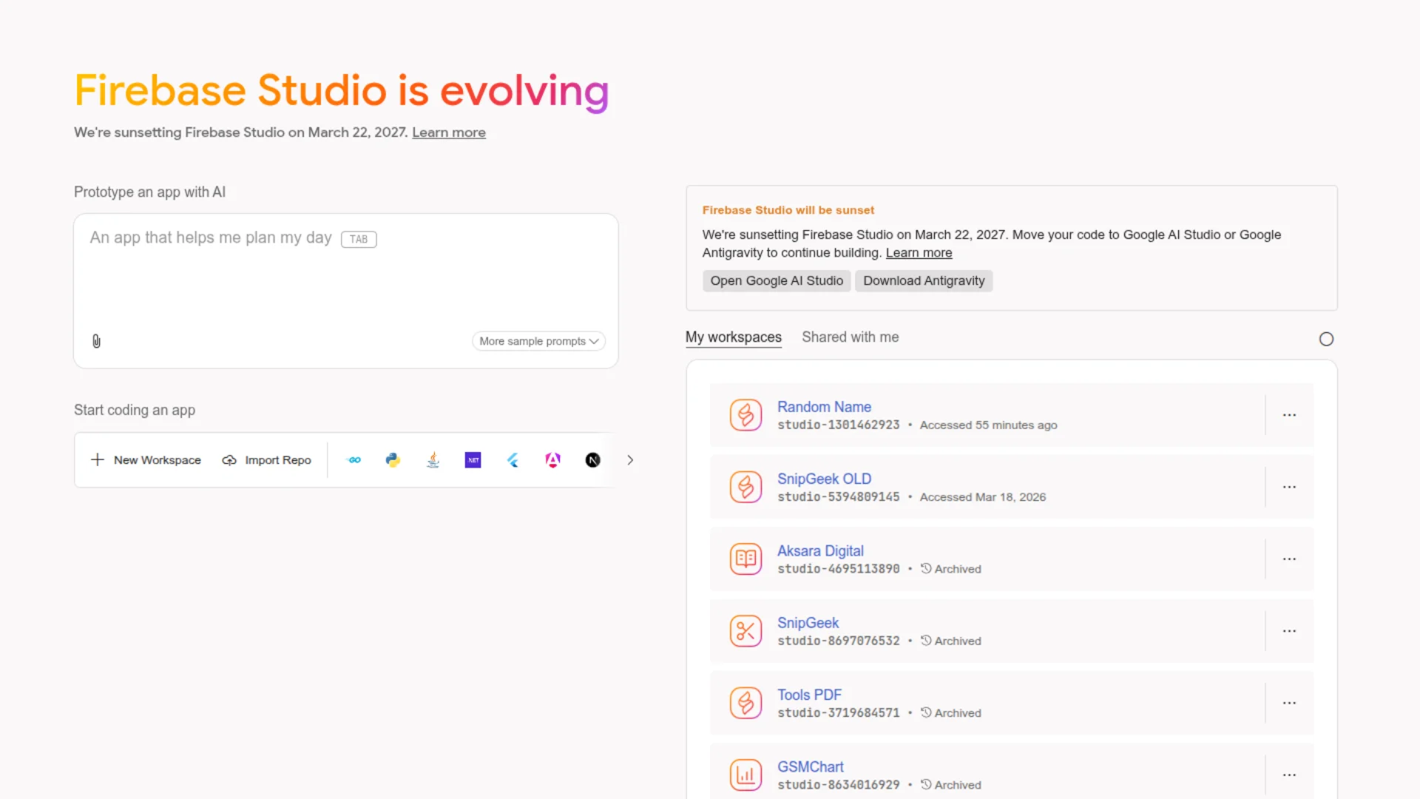The image size is (1420, 799).
Task: Open the Aksara Digital book icon
Action: coord(745,559)
